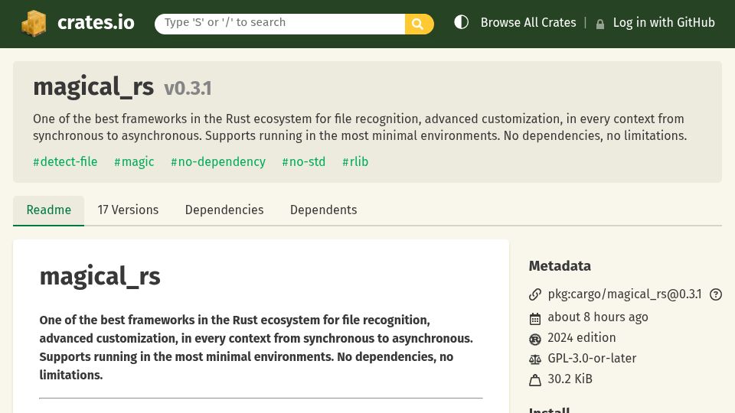
Task: Switch to the 17 Versions tab
Action: [x=128, y=210]
